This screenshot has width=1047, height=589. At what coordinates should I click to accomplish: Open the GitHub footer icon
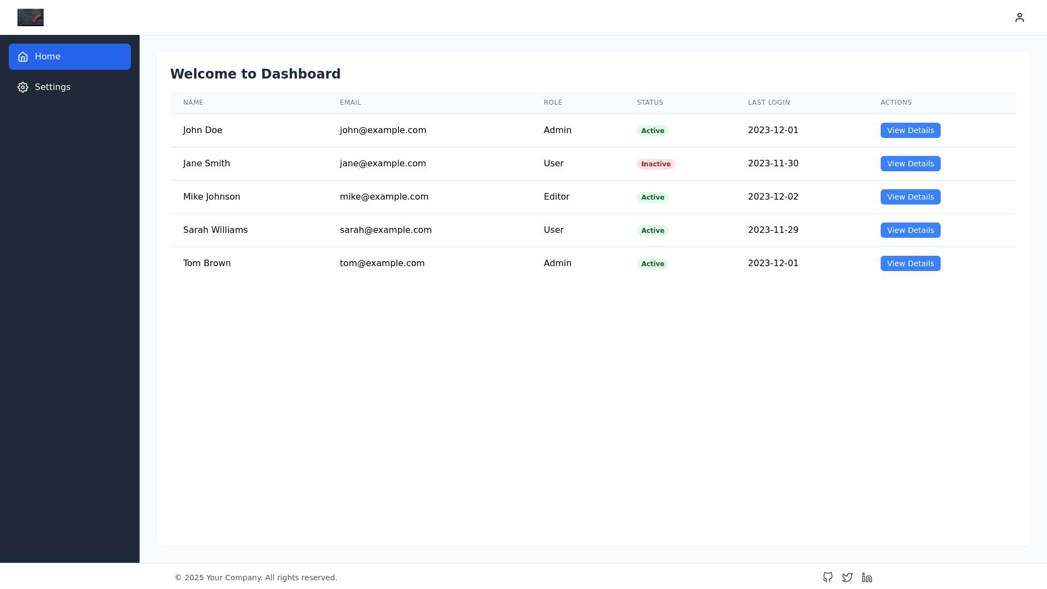coord(827,577)
